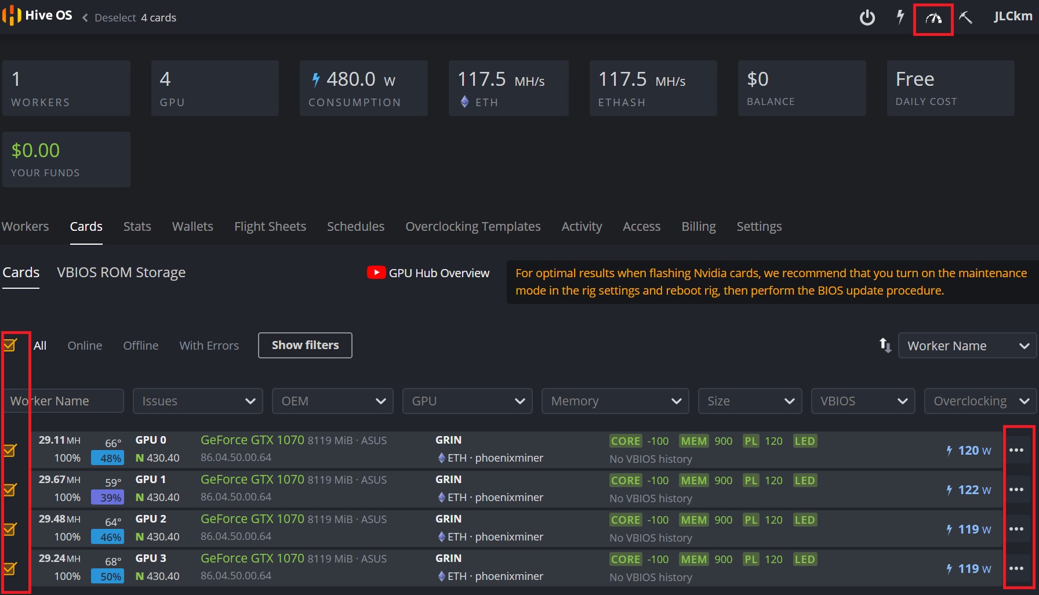The width and height of the screenshot is (1039, 595).
Task: Uncheck the GPU 0 card checkbox
Action: click(x=10, y=450)
